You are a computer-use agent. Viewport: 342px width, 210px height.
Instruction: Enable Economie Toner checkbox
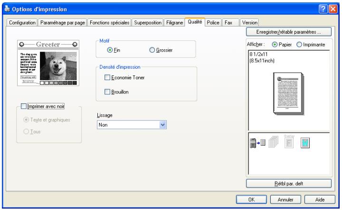pos(124,77)
